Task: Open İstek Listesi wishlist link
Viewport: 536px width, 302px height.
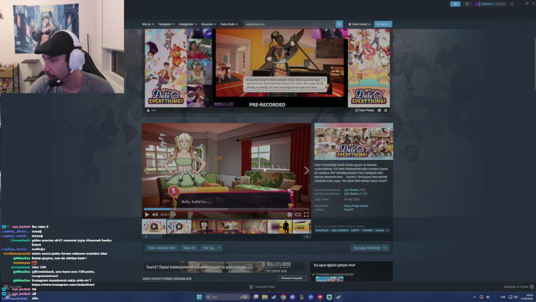Action: point(359,24)
